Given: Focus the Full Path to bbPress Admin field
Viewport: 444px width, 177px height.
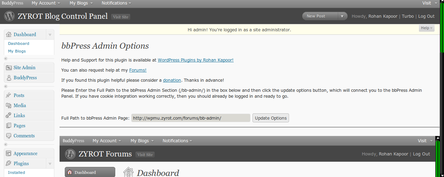Looking at the screenshot, I should coord(191,118).
